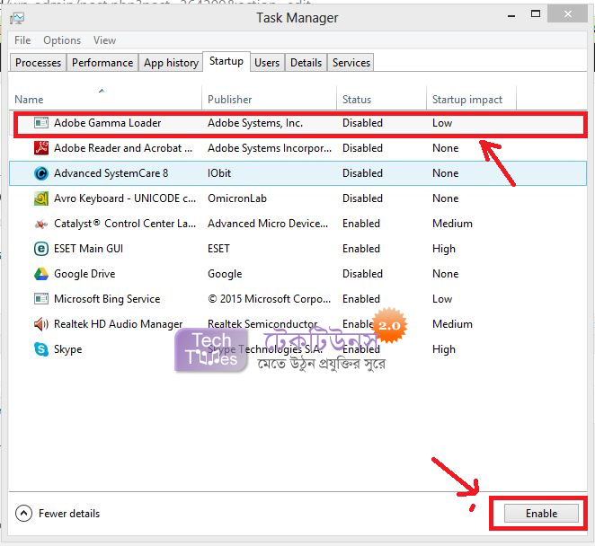Click the Skype icon
The height and width of the screenshot is (546, 595).
point(41,349)
